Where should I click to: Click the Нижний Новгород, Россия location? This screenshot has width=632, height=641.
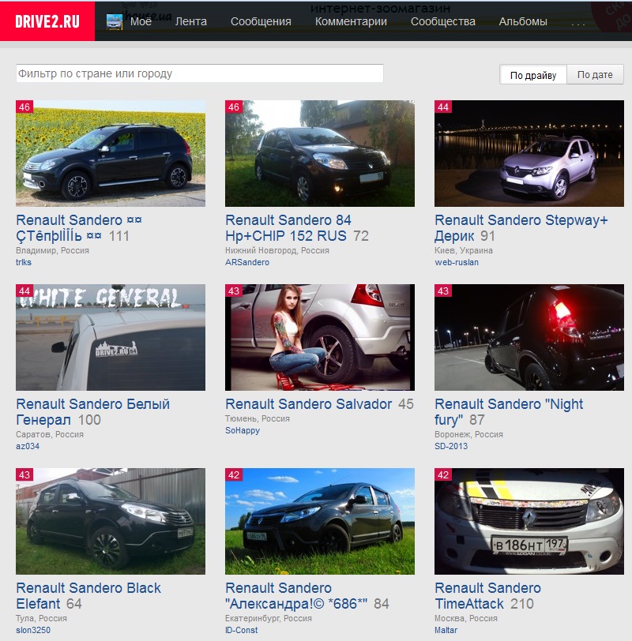coord(277,250)
